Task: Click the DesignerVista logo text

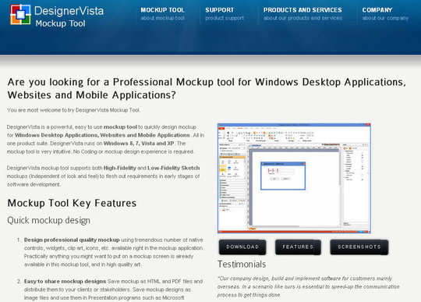Action: pos(69,11)
